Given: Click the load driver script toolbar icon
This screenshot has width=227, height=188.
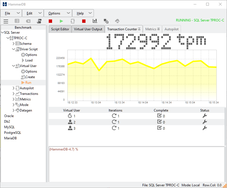Looking at the screenshot, I should coord(39,21).
